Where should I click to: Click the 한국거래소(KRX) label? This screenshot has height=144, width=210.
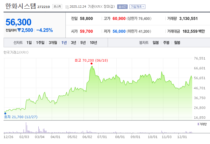tap(16, 52)
